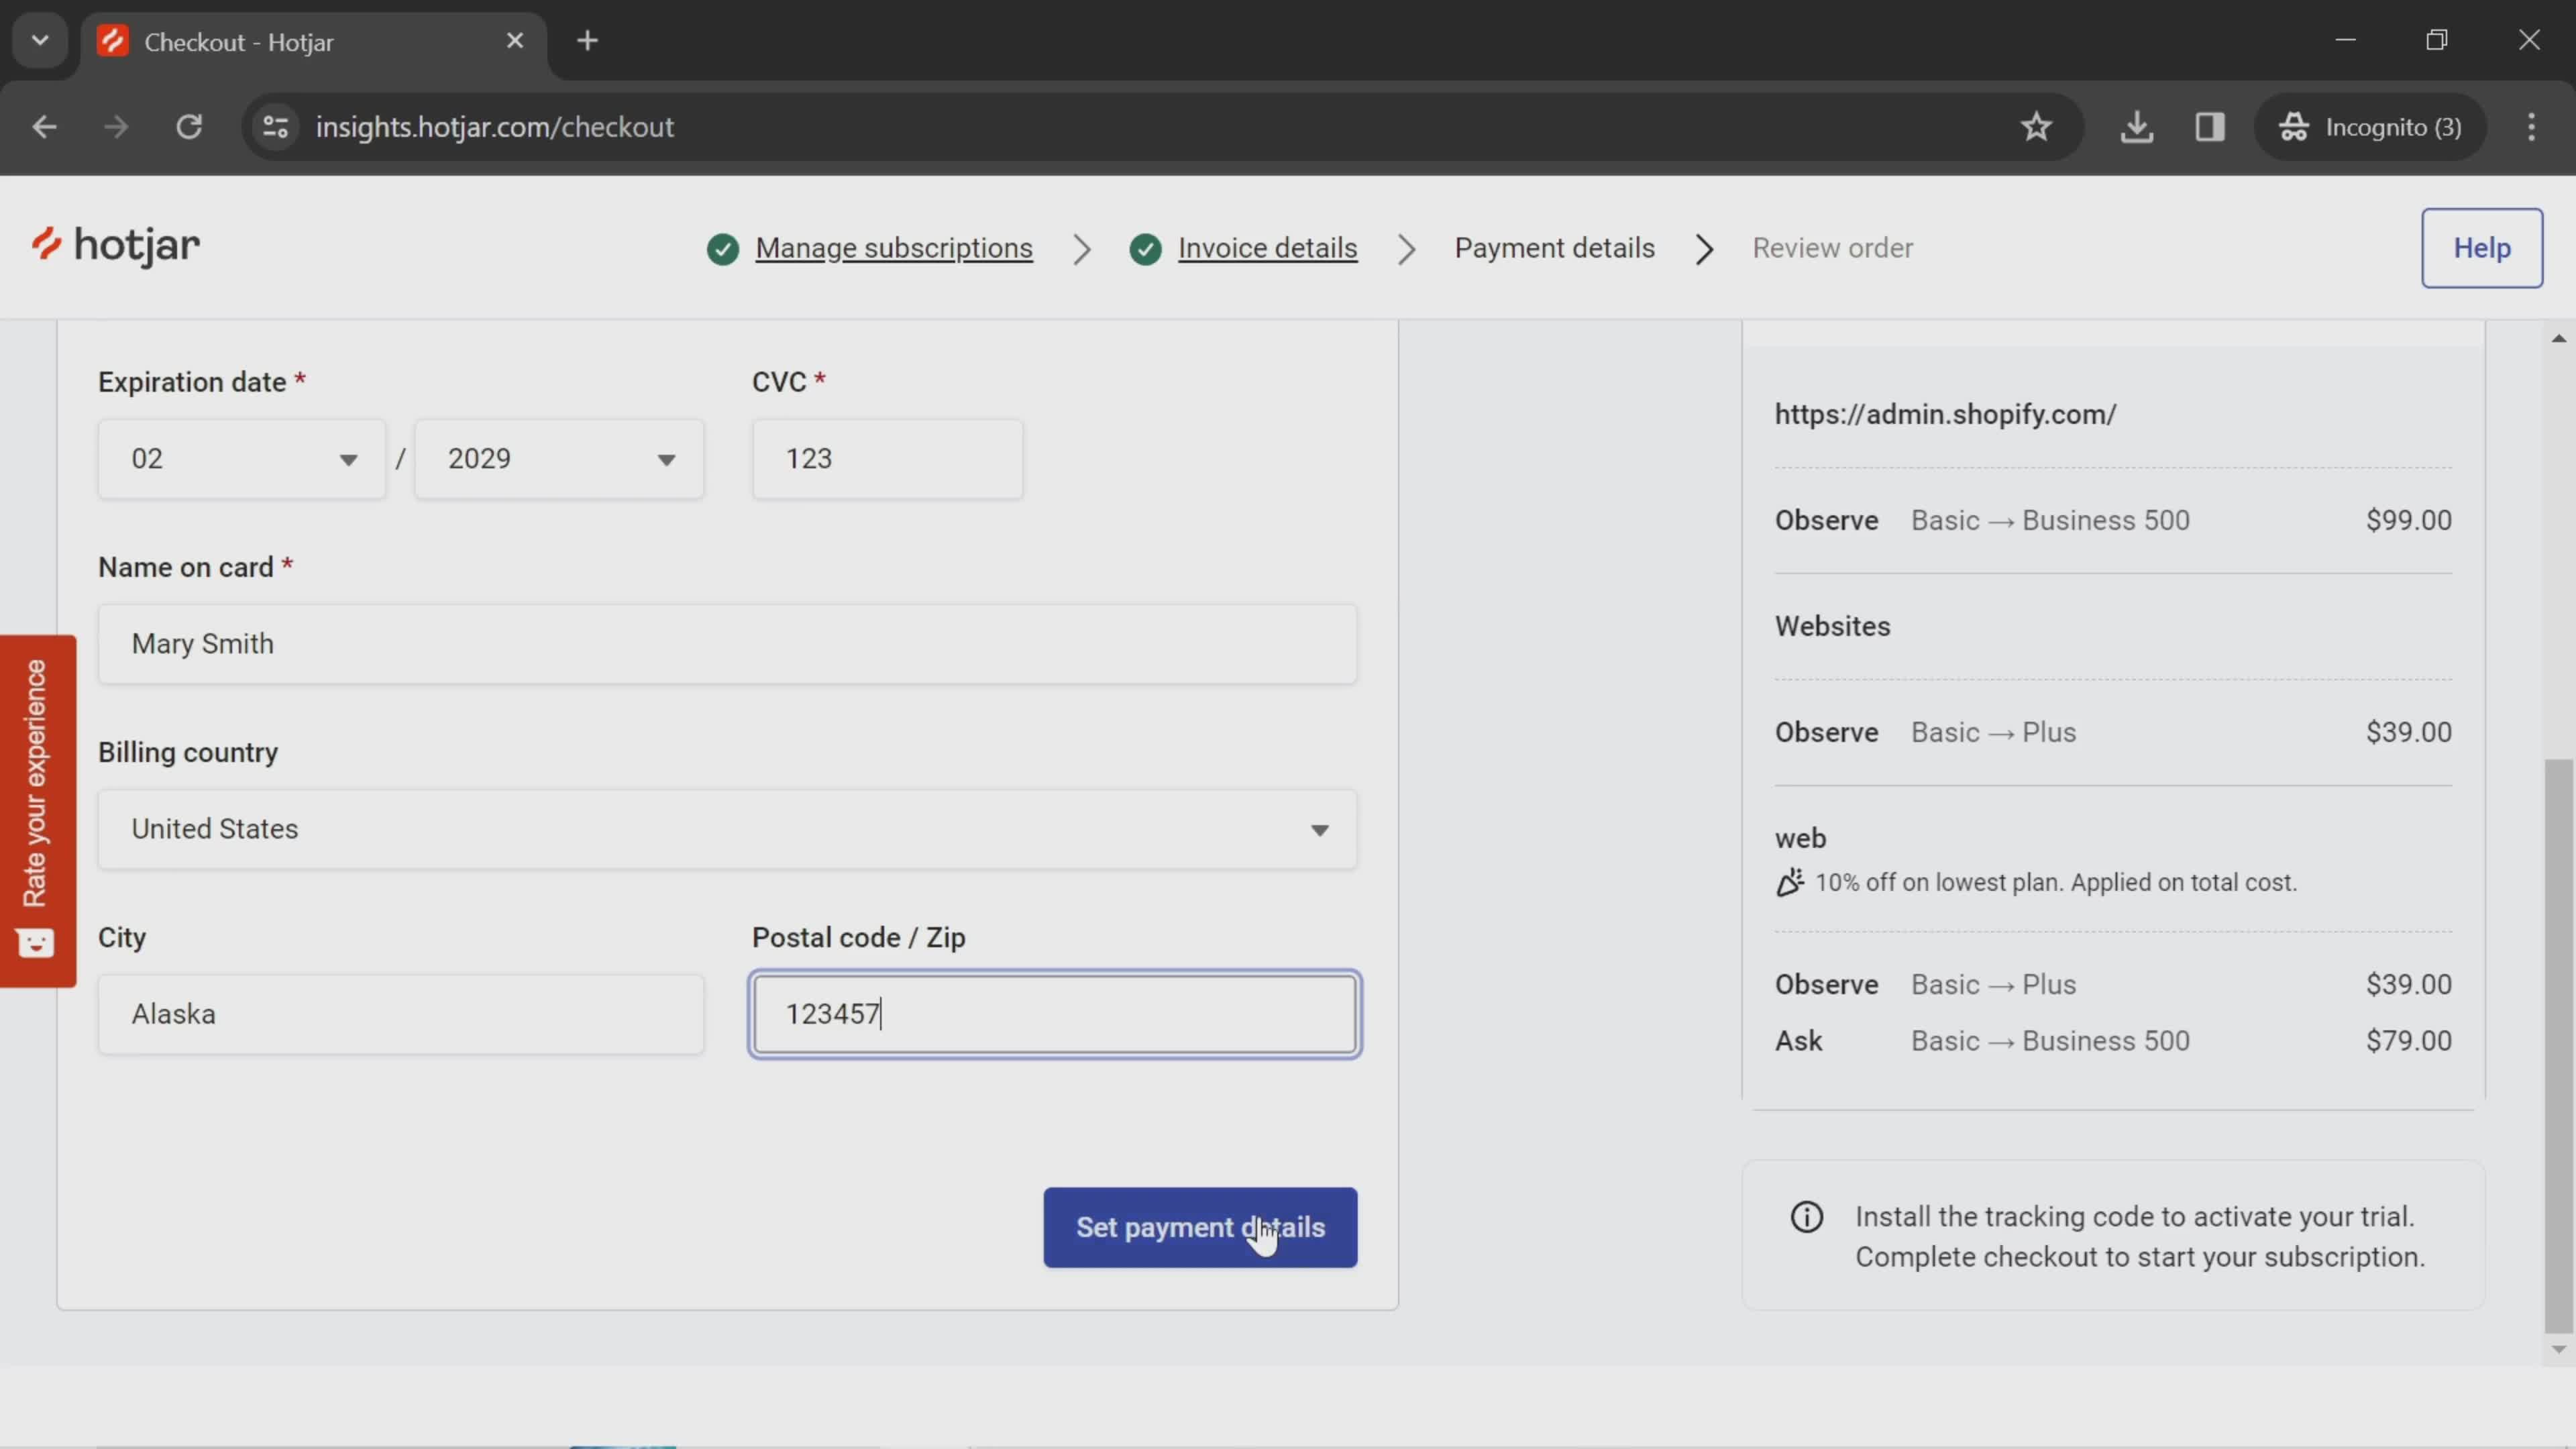Click the browser address bar URL
The image size is (2576, 1449).
(495, 127)
